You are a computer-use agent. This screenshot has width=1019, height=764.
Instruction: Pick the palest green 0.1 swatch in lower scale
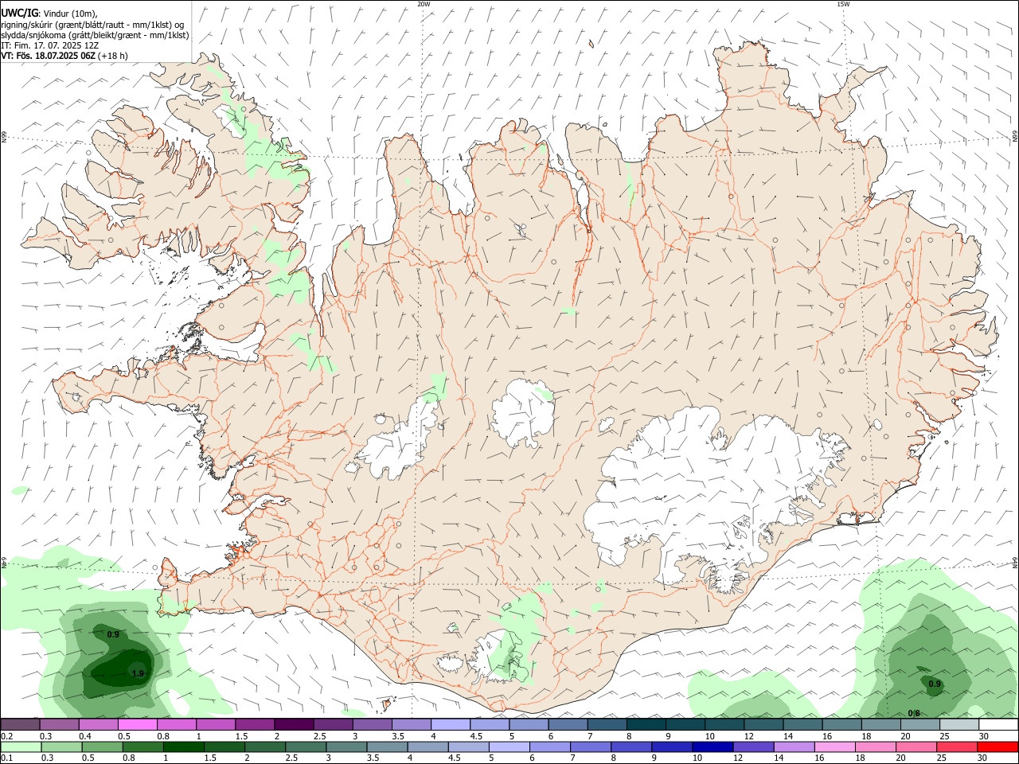coord(21,746)
